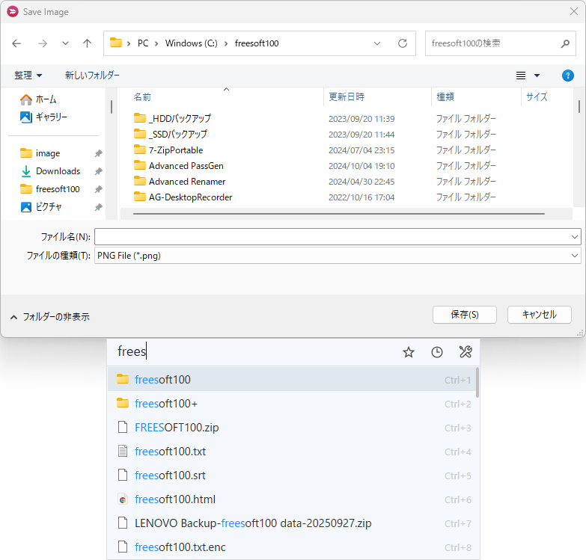Open favorites star in the launcher

coord(409,352)
